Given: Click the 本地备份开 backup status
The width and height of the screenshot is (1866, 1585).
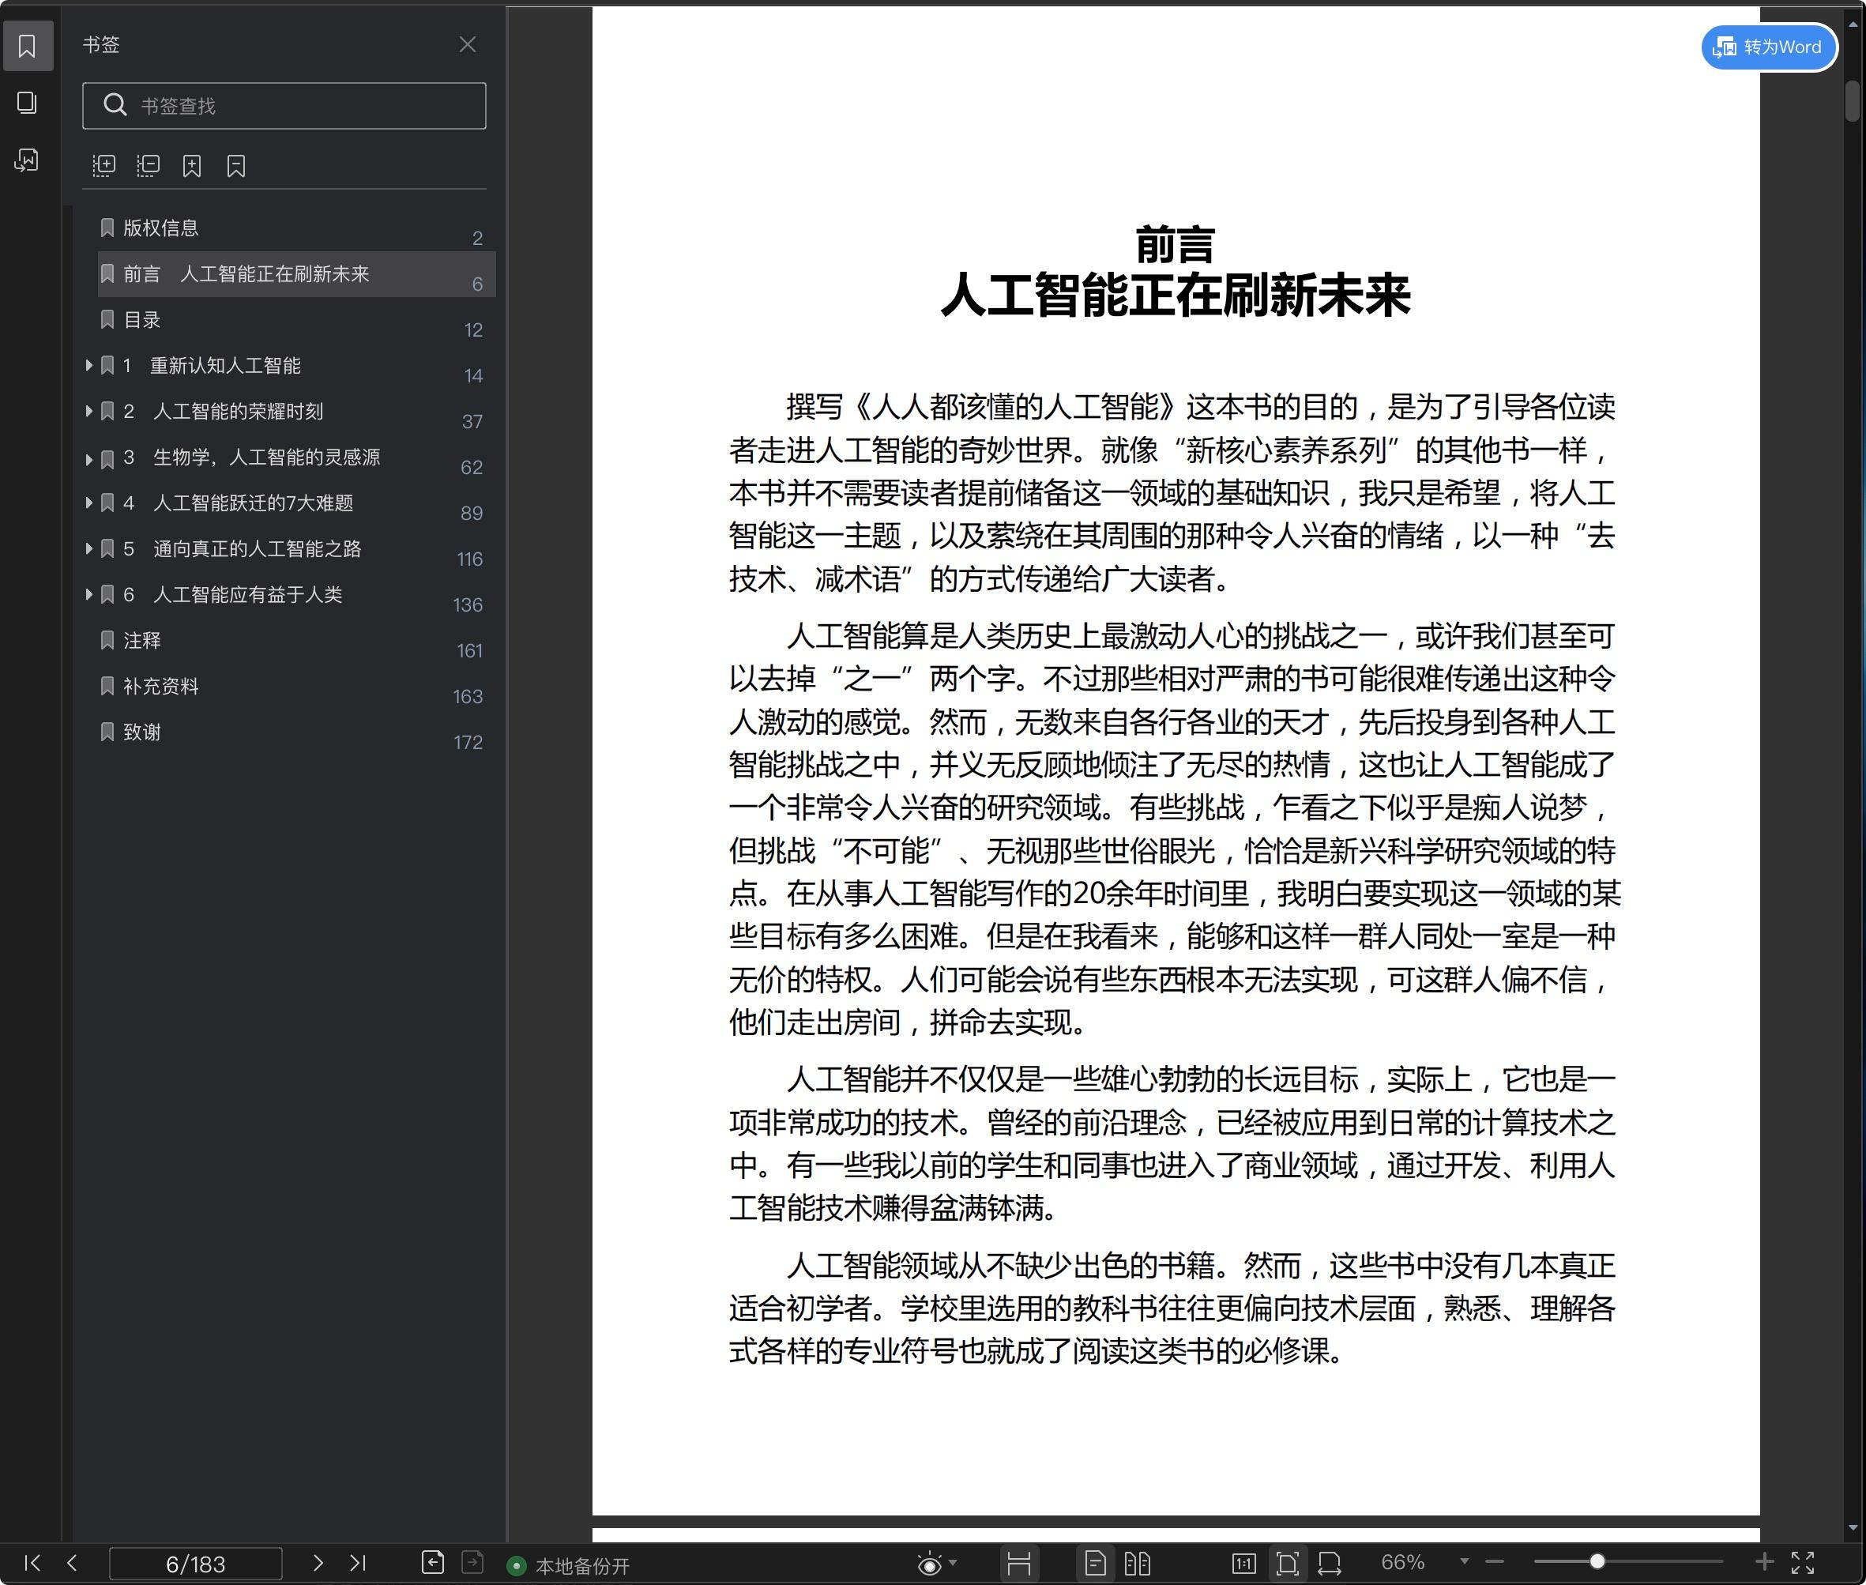Looking at the screenshot, I should coord(569,1566).
